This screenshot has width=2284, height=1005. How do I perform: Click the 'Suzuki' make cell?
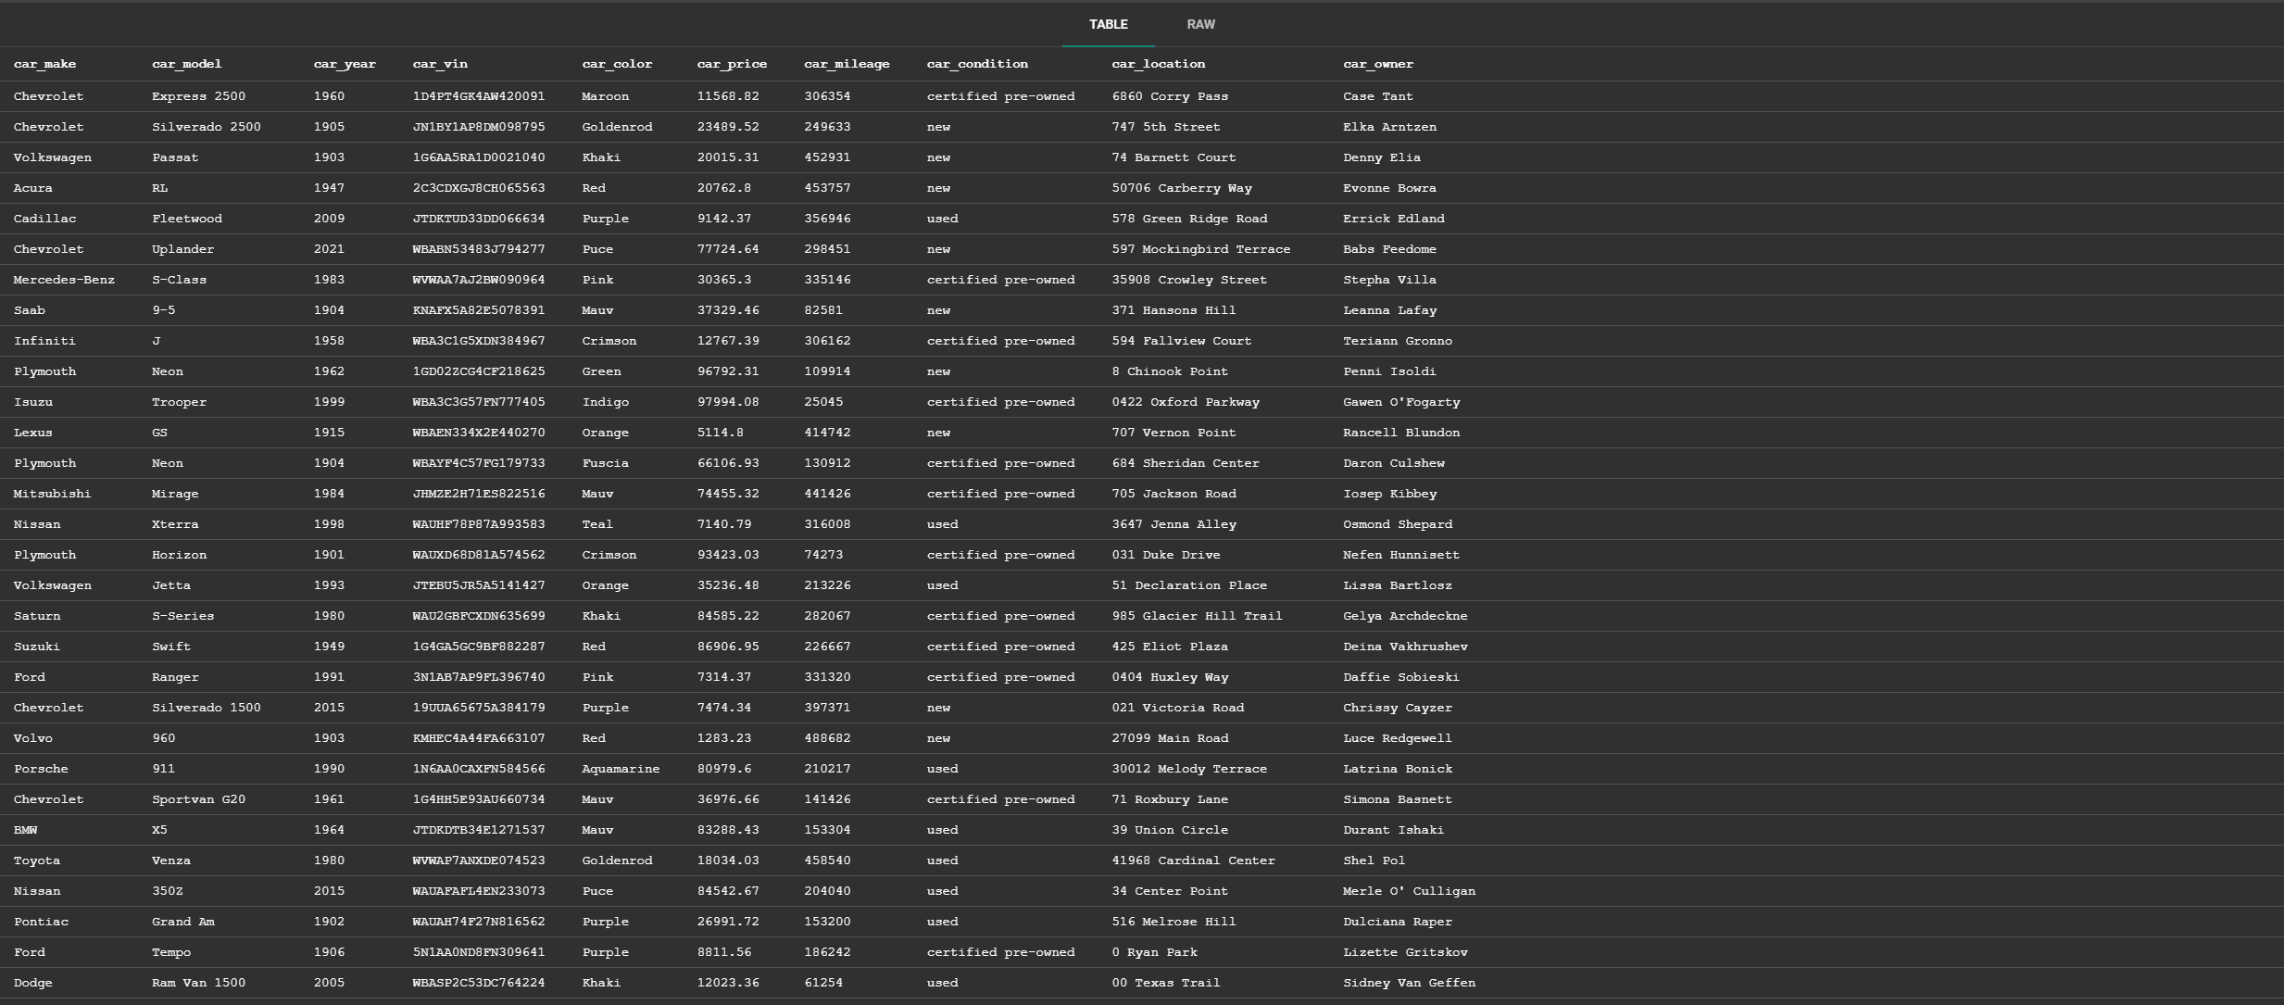pos(37,647)
